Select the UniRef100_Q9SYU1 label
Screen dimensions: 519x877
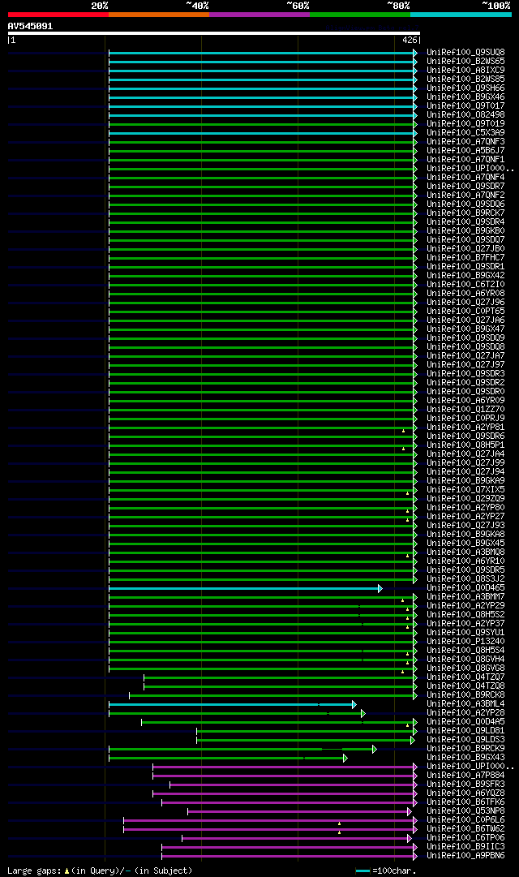(465, 633)
